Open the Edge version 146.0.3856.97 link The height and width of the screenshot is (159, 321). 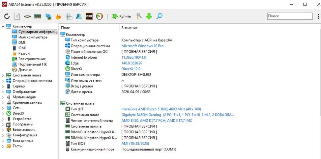point(132,63)
